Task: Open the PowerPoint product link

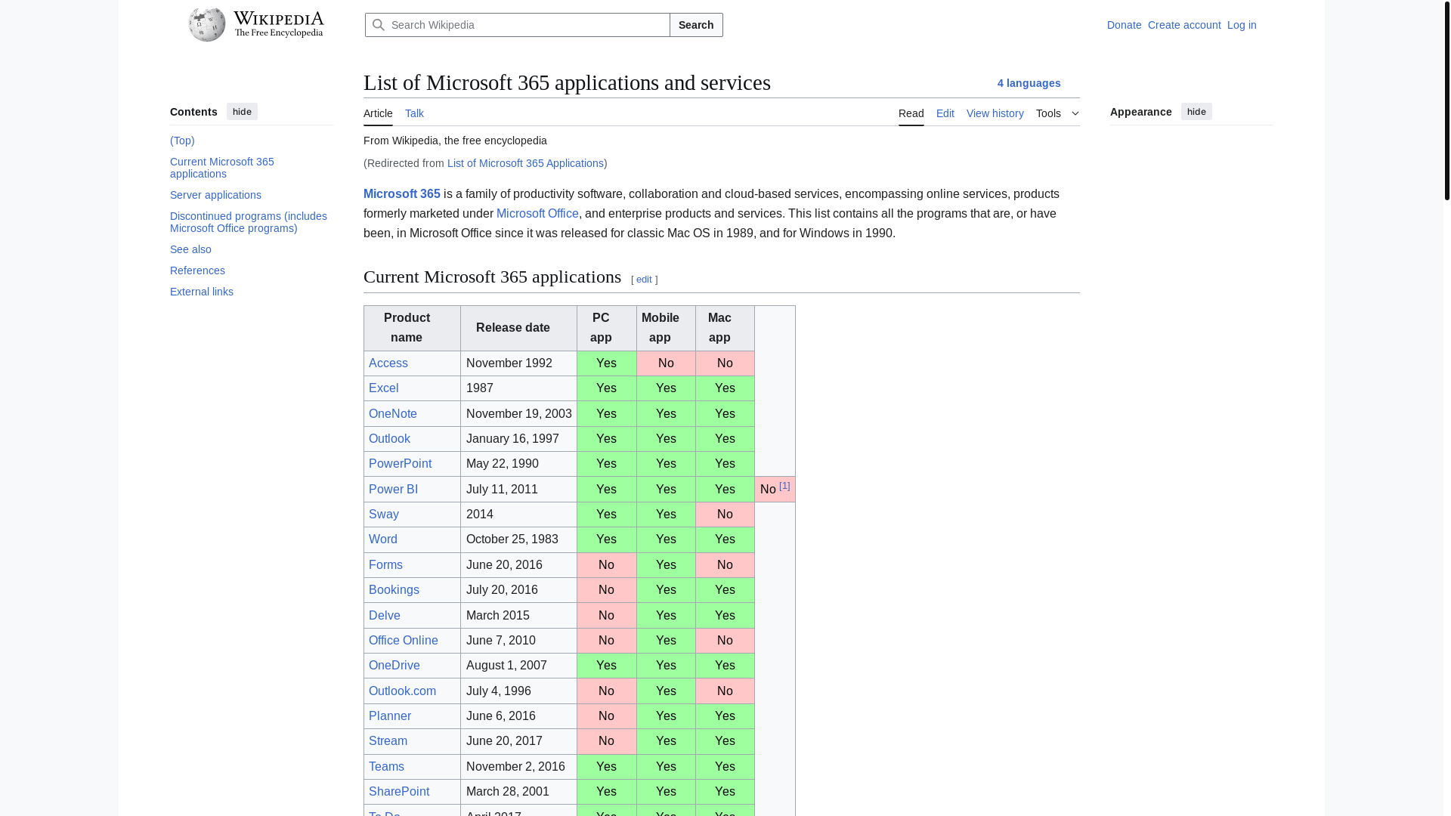Action: tap(401, 464)
